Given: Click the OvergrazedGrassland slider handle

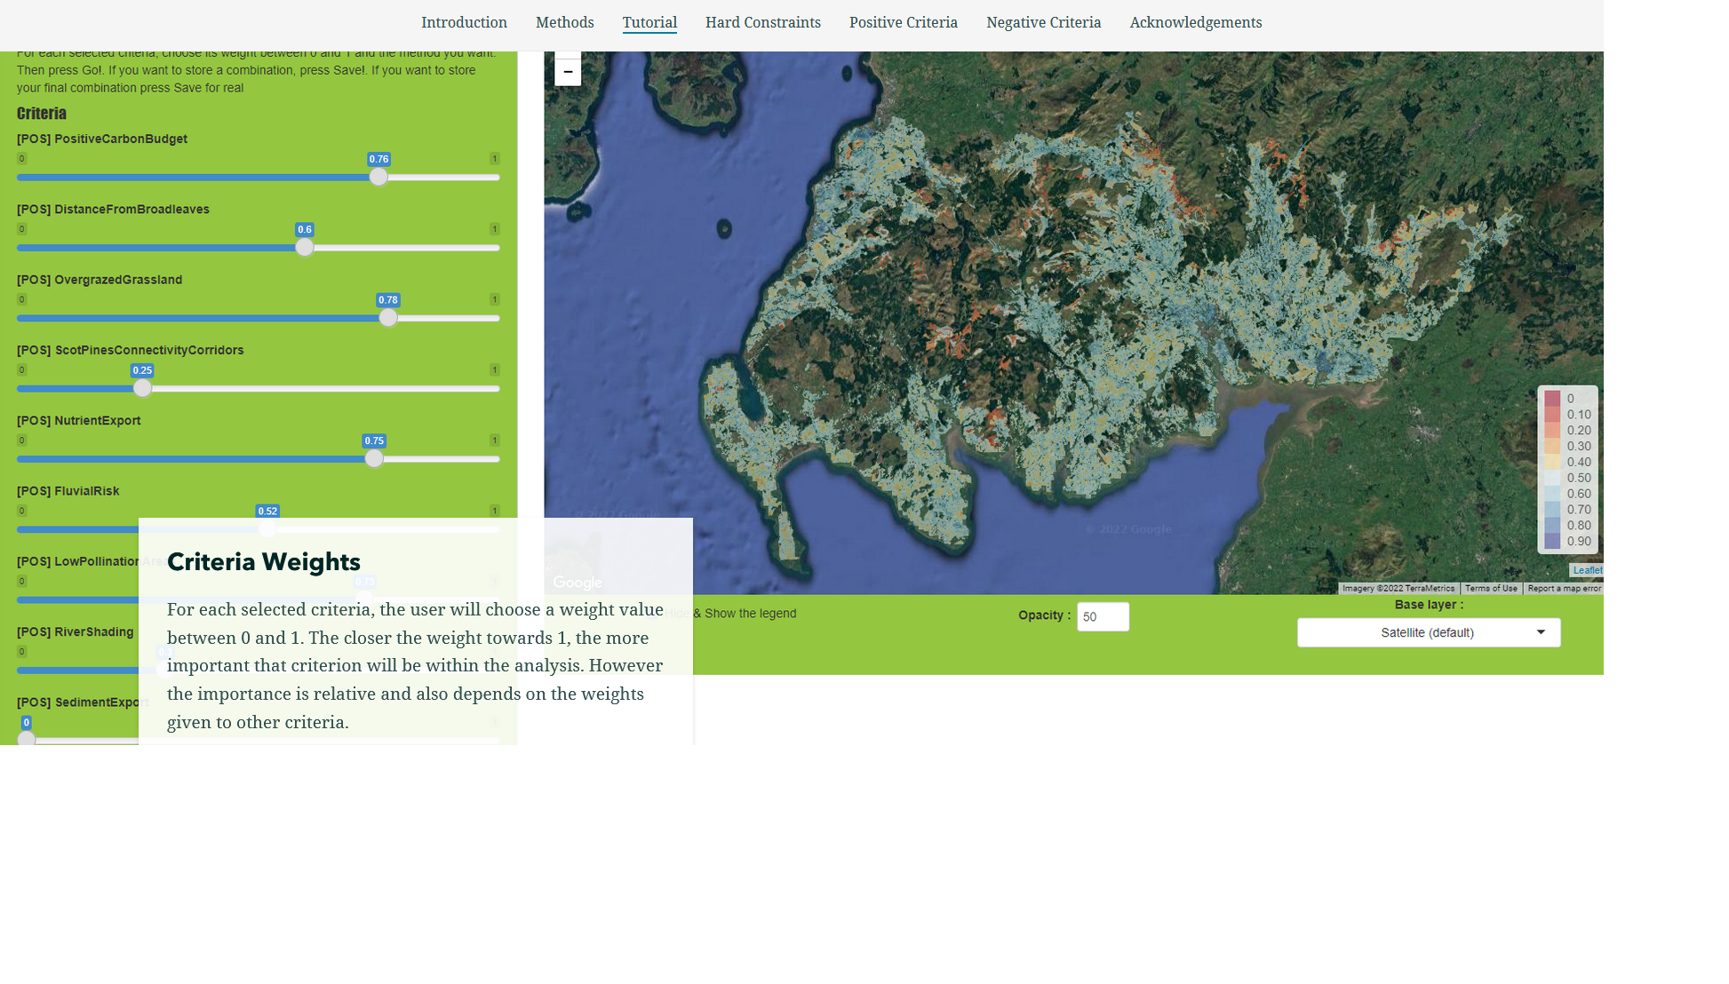Looking at the screenshot, I should click(x=388, y=318).
